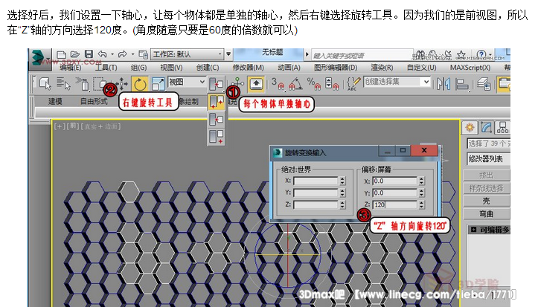The image size is (538, 307).
Task: Open the 视图(V) menu
Action: (171, 68)
